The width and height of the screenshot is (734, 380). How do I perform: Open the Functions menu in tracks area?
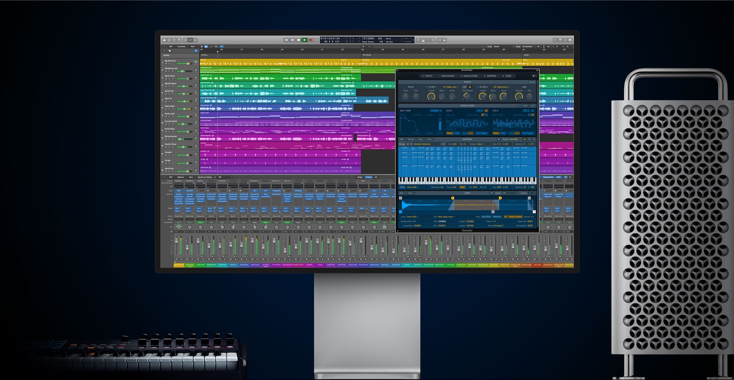pos(182,46)
